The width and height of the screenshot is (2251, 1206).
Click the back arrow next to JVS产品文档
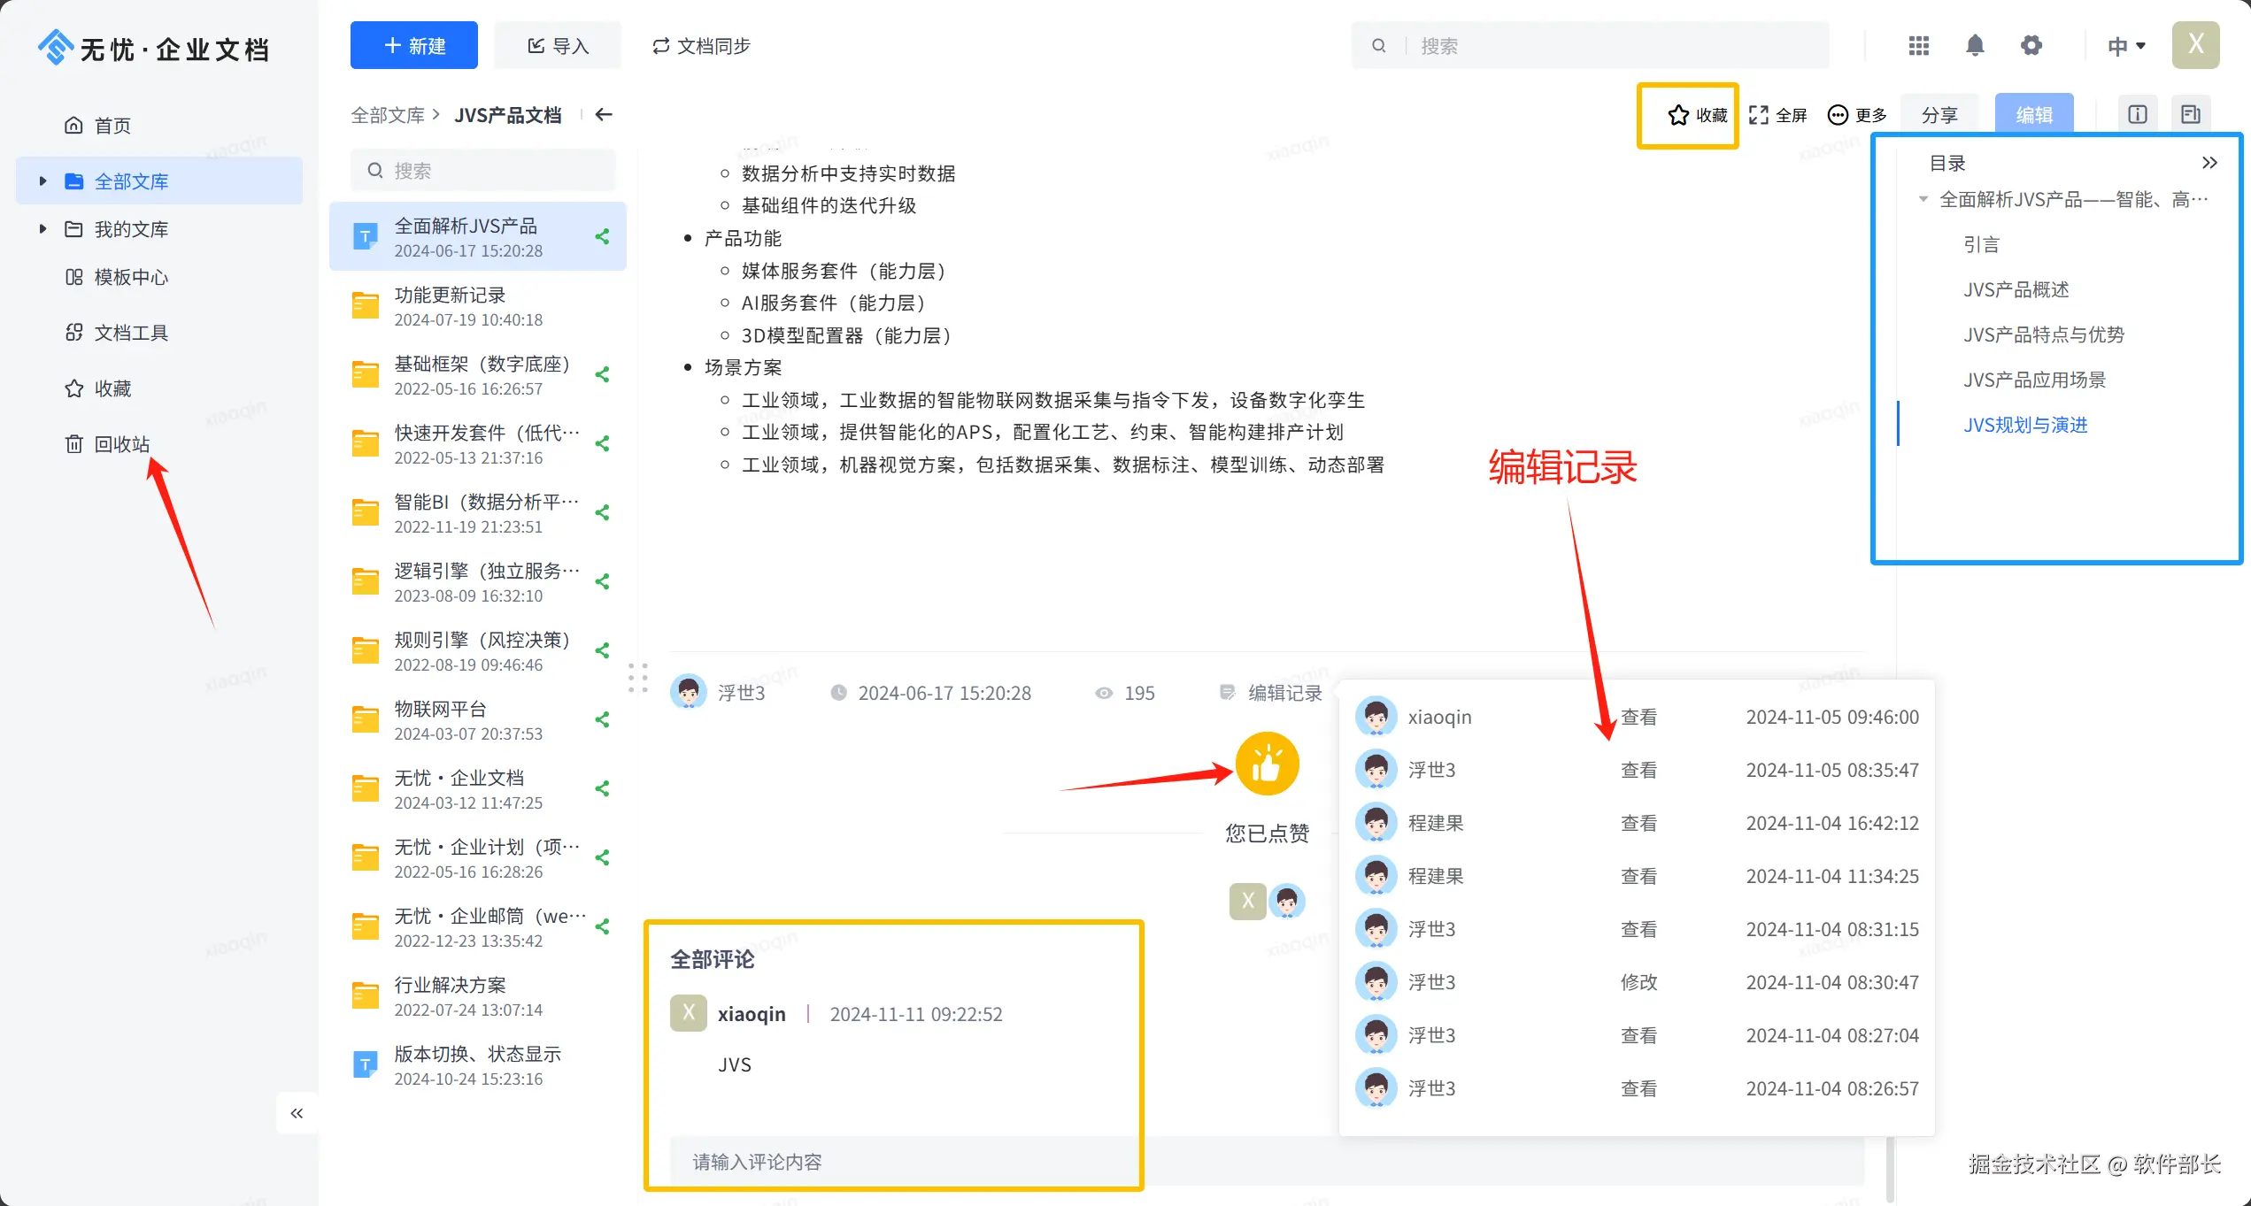(x=604, y=115)
